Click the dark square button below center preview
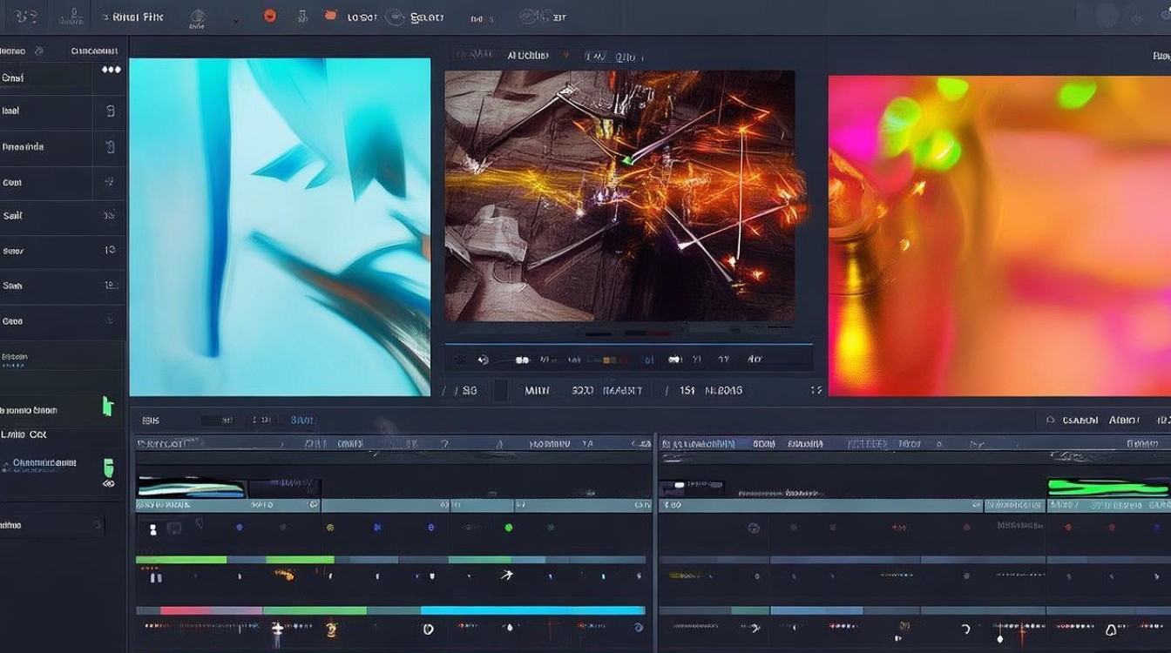 (500, 390)
